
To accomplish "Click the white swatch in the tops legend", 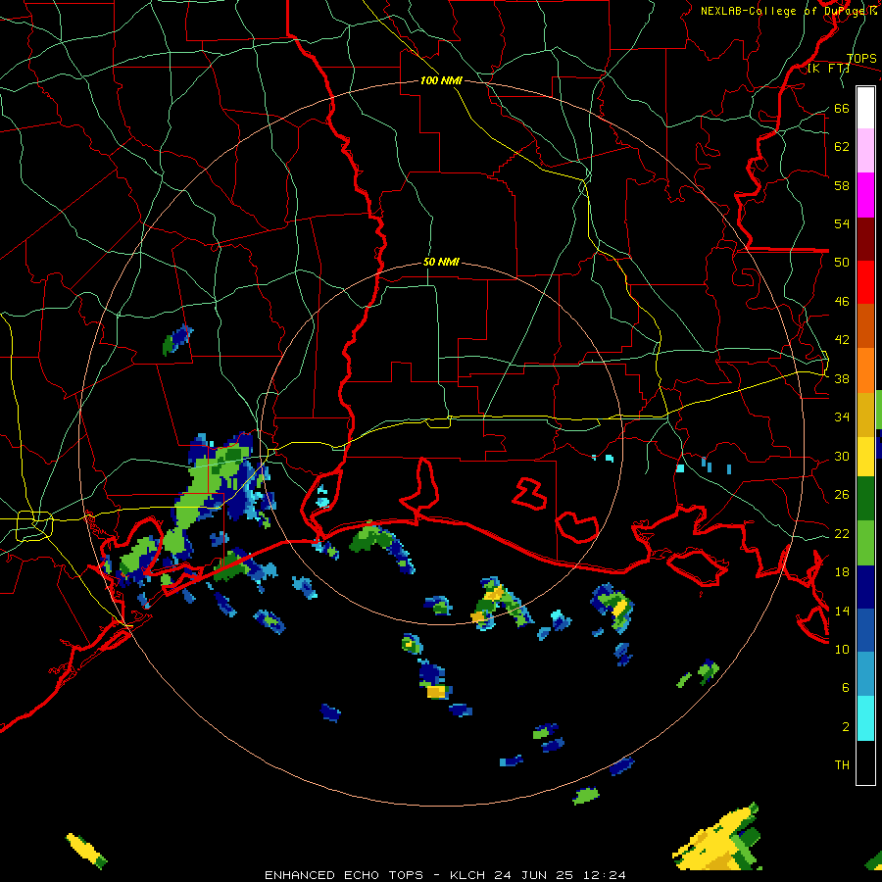I will (865, 108).
